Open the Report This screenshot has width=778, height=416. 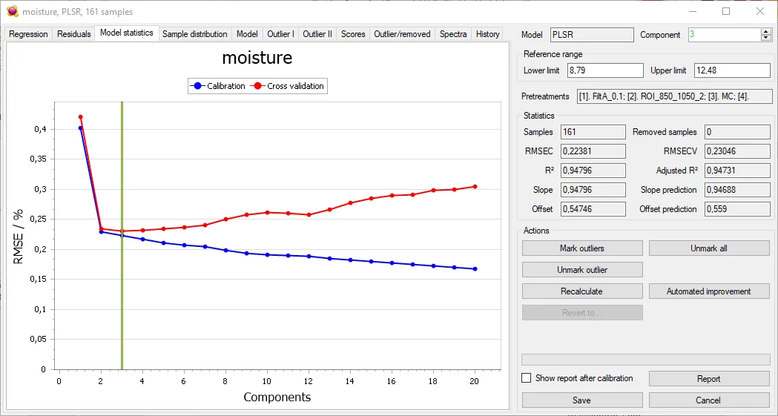click(708, 379)
